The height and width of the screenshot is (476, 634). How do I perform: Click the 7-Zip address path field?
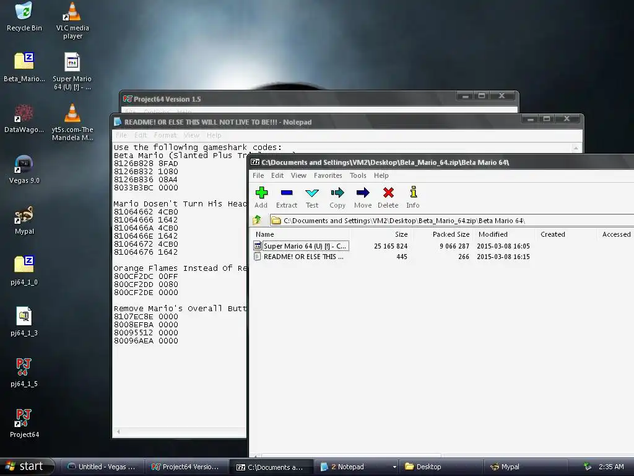pos(451,221)
